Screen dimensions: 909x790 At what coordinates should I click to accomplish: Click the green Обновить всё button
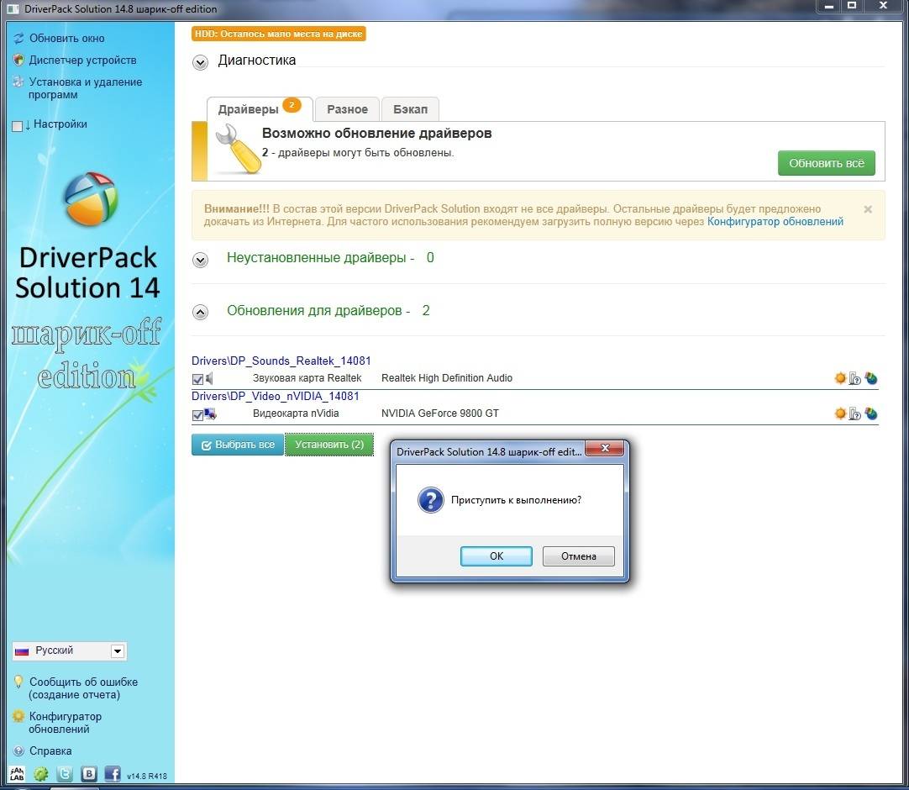coord(826,164)
